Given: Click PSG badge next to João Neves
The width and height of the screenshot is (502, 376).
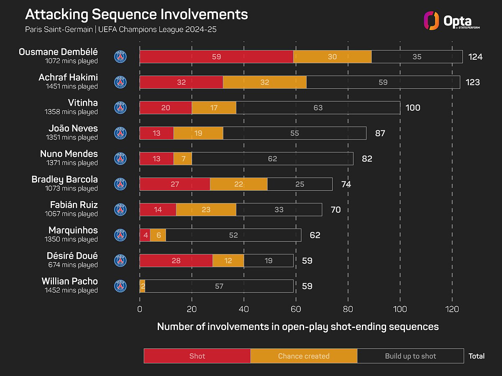Looking at the screenshot, I should [x=120, y=133].
